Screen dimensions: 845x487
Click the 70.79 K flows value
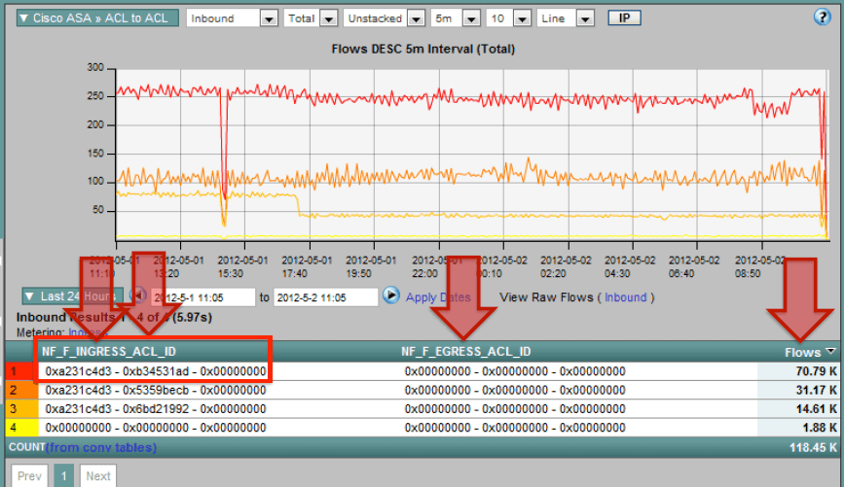pos(816,371)
